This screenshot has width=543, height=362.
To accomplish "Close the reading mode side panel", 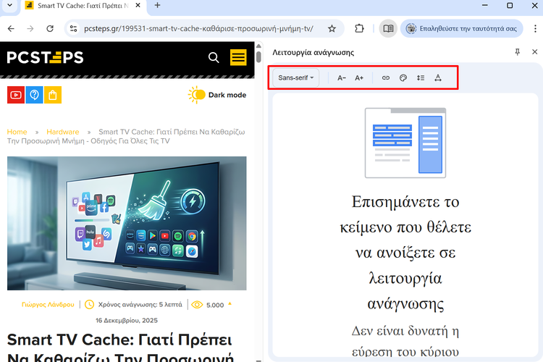I will pyautogui.click(x=534, y=52).
